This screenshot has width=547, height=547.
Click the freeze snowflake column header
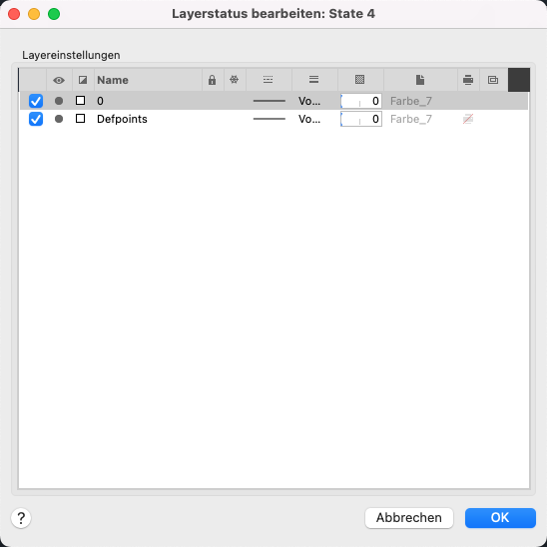[x=235, y=80]
